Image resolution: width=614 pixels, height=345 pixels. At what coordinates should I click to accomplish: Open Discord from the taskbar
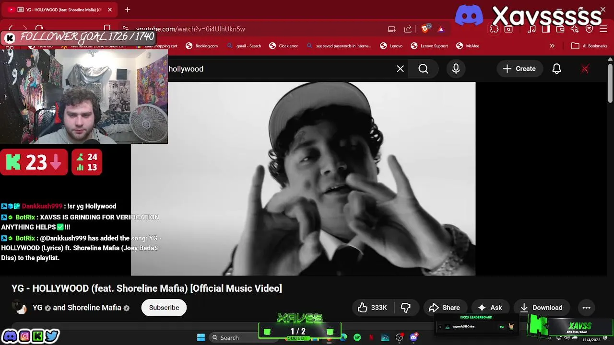point(413,338)
